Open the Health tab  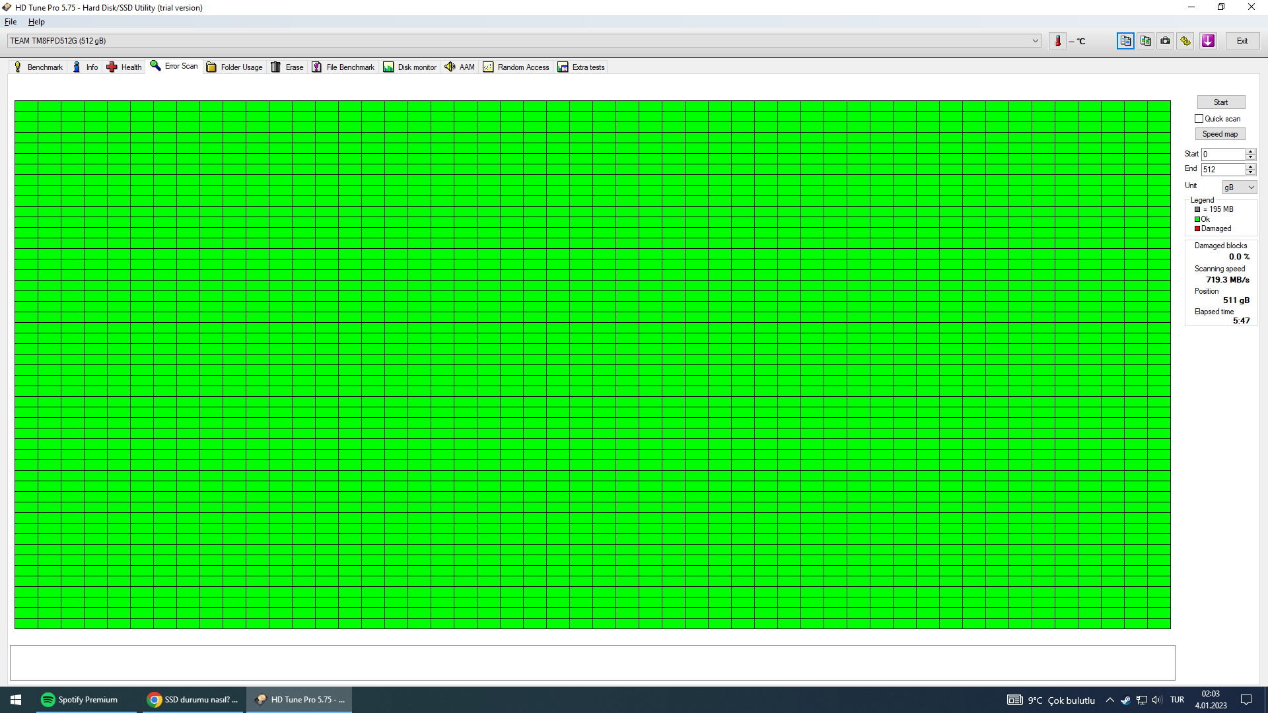[x=124, y=67]
